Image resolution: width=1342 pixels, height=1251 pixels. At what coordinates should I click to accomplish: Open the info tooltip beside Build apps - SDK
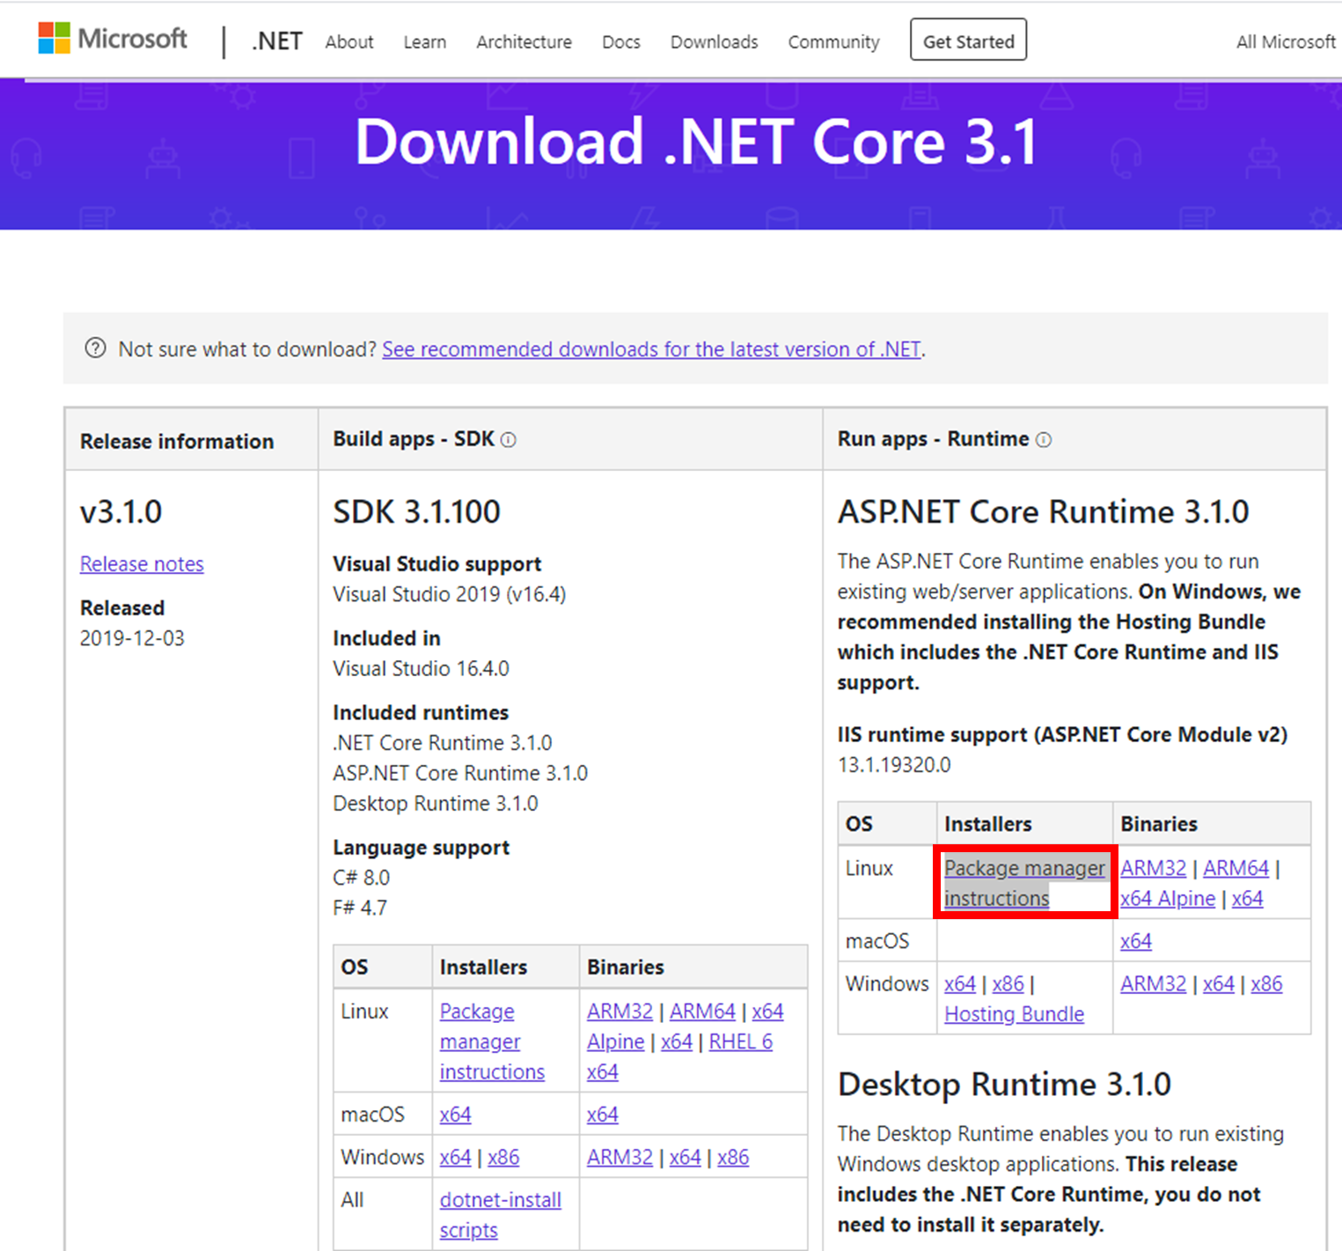click(x=510, y=439)
